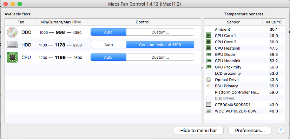Click the CPU fan chip icon
The width and height of the screenshot is (290, 139).
12,57
